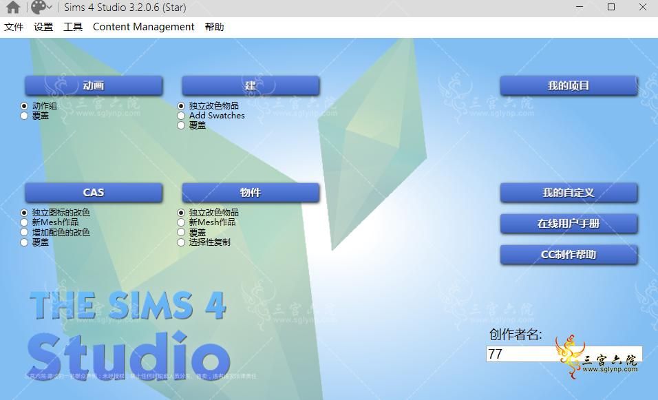The image size is (658, 400).
Task: Open CC制作帮助 button
Action: [569, 255]
